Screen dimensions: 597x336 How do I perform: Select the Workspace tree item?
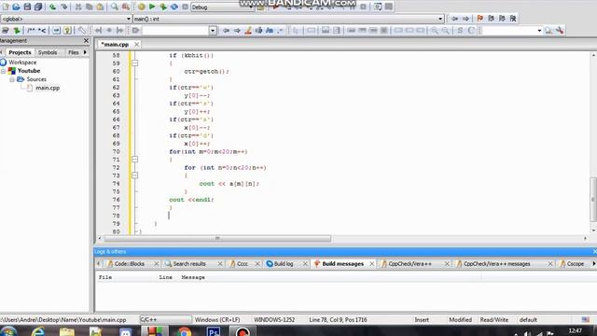(x=22, y=63)
